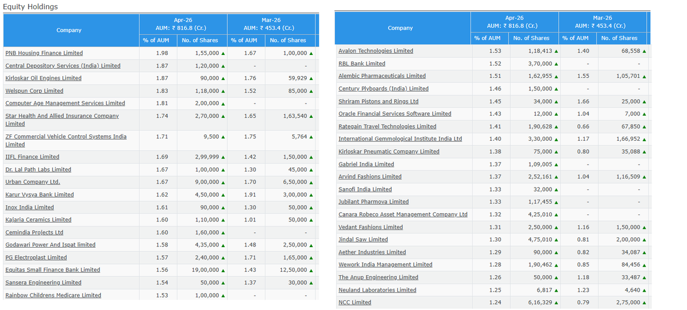Open Shriram Pistons and Rings Ltd
Image resolution: width=687 pixels, height=310 pixels.
pos(378,101)
